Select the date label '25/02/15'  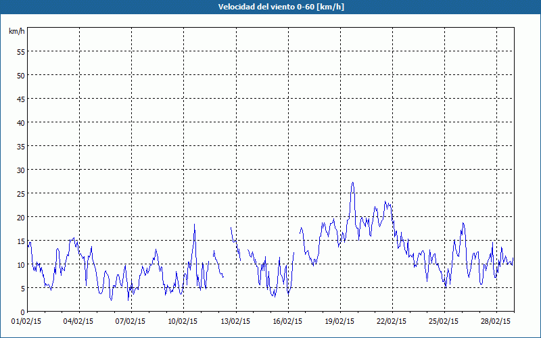click(x=444, y=321)
